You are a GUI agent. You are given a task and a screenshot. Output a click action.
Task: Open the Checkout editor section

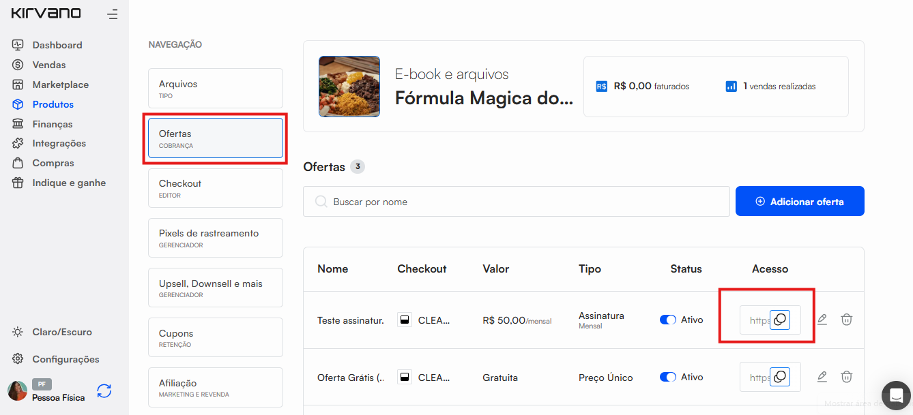(215, 188)
